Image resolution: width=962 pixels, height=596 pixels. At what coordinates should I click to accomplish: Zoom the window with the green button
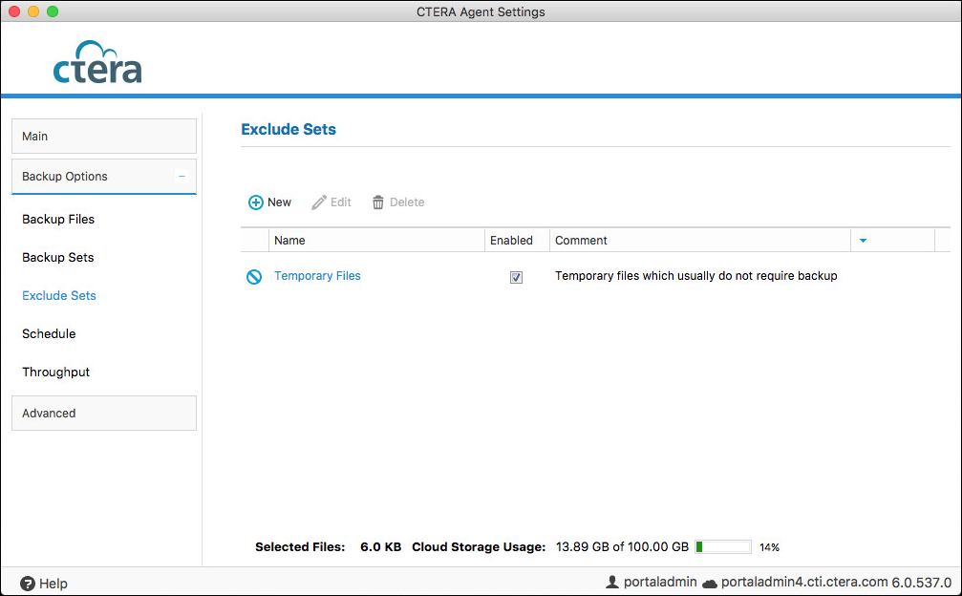[53, 11]
